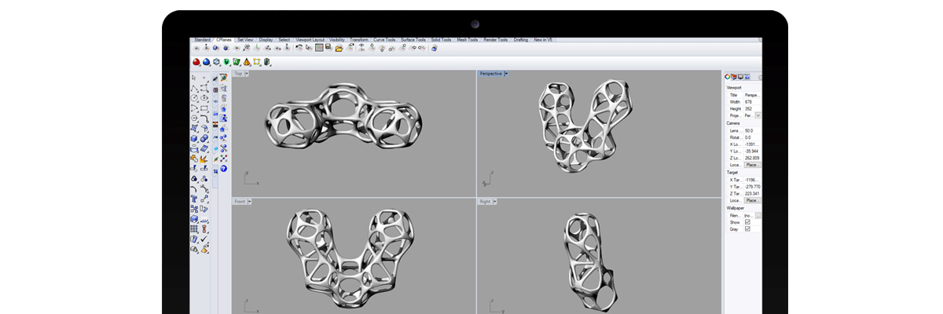Open the Drafting toolbar tab

[521, 39]
